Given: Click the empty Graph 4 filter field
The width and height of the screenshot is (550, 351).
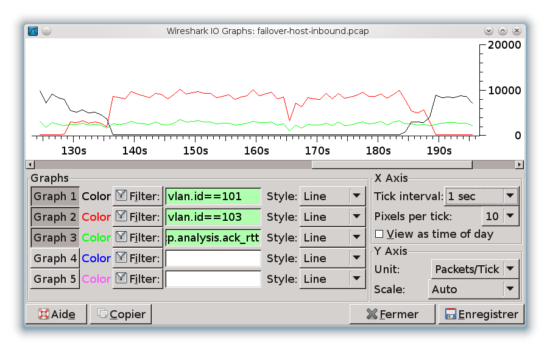Looking at the screenshot, I should click(x=213, y=258).
